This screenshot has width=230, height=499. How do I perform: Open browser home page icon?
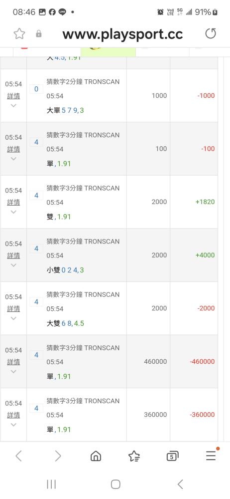[x=96, y=457]
